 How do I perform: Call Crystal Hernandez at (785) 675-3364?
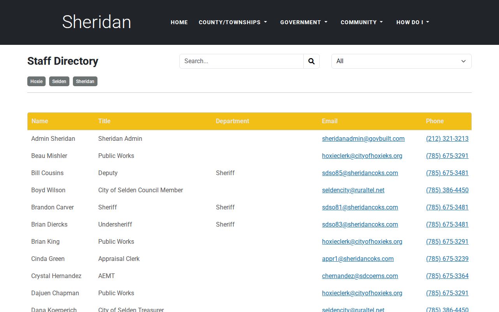[x=447, y=276]
